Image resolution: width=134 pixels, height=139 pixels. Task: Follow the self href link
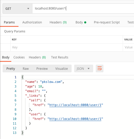(x=75, y=105)
